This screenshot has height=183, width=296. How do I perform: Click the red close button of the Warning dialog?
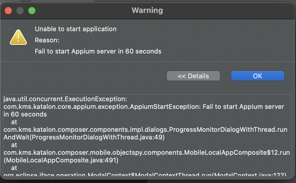[x=9, y=10]
